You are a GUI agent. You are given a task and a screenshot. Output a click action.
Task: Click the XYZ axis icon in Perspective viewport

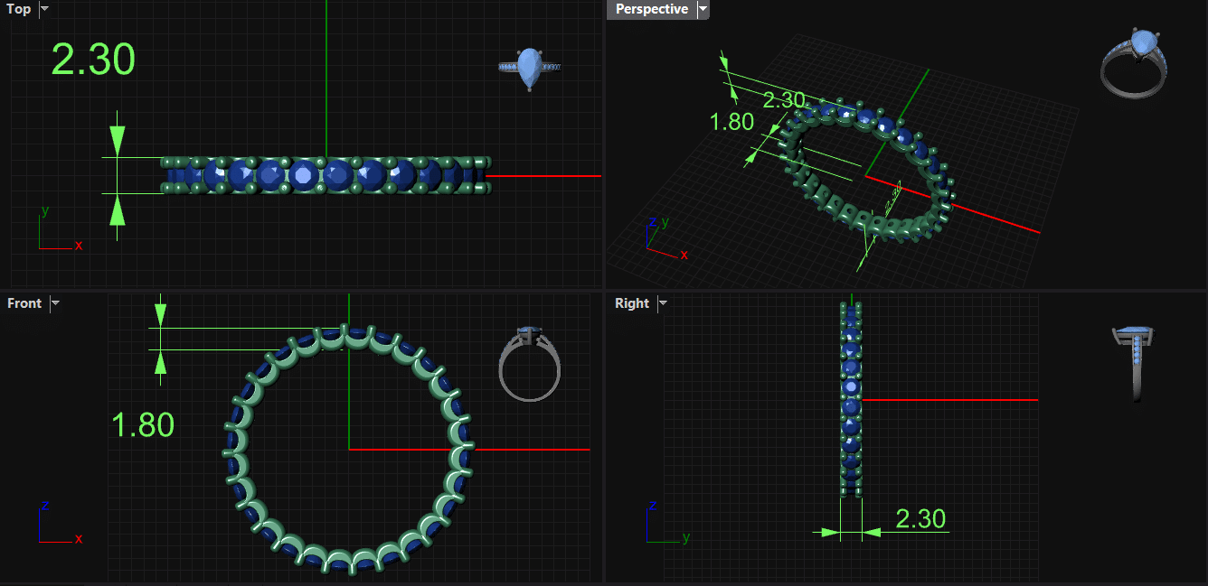[x=664, y=238]
